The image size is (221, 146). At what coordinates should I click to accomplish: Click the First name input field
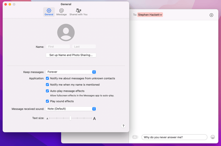58,47
